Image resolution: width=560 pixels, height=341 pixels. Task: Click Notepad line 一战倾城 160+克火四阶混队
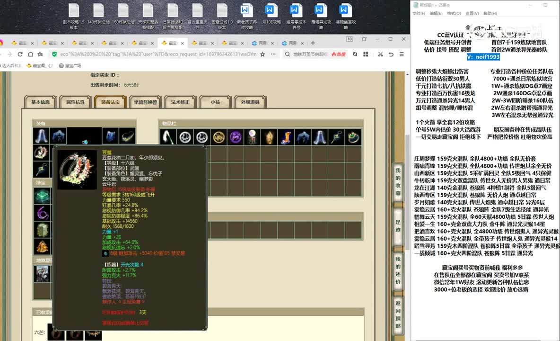coord(473,253)
